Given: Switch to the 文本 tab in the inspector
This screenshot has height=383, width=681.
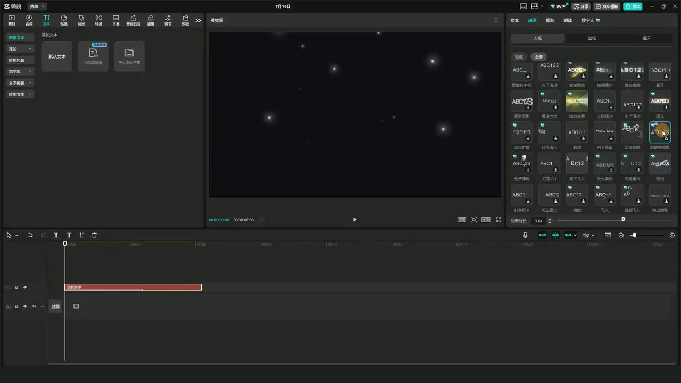Looking at the screenshot, I should 514,20.
